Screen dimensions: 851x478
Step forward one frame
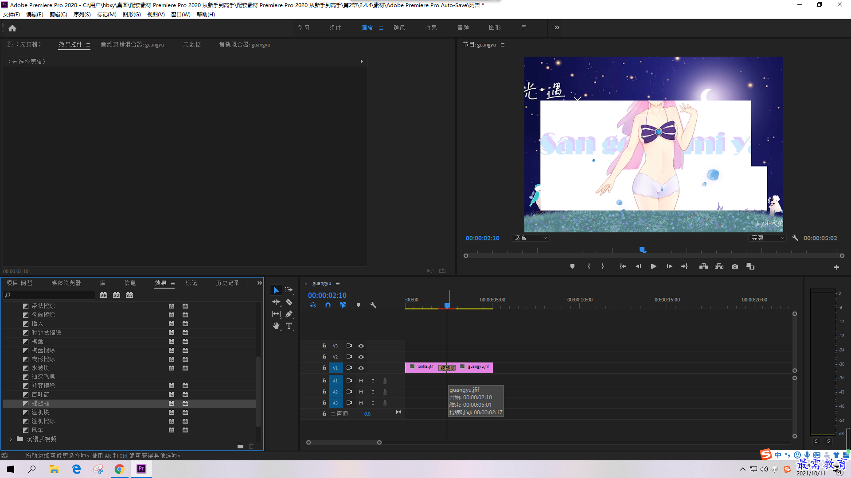click(x=669, y=266)
